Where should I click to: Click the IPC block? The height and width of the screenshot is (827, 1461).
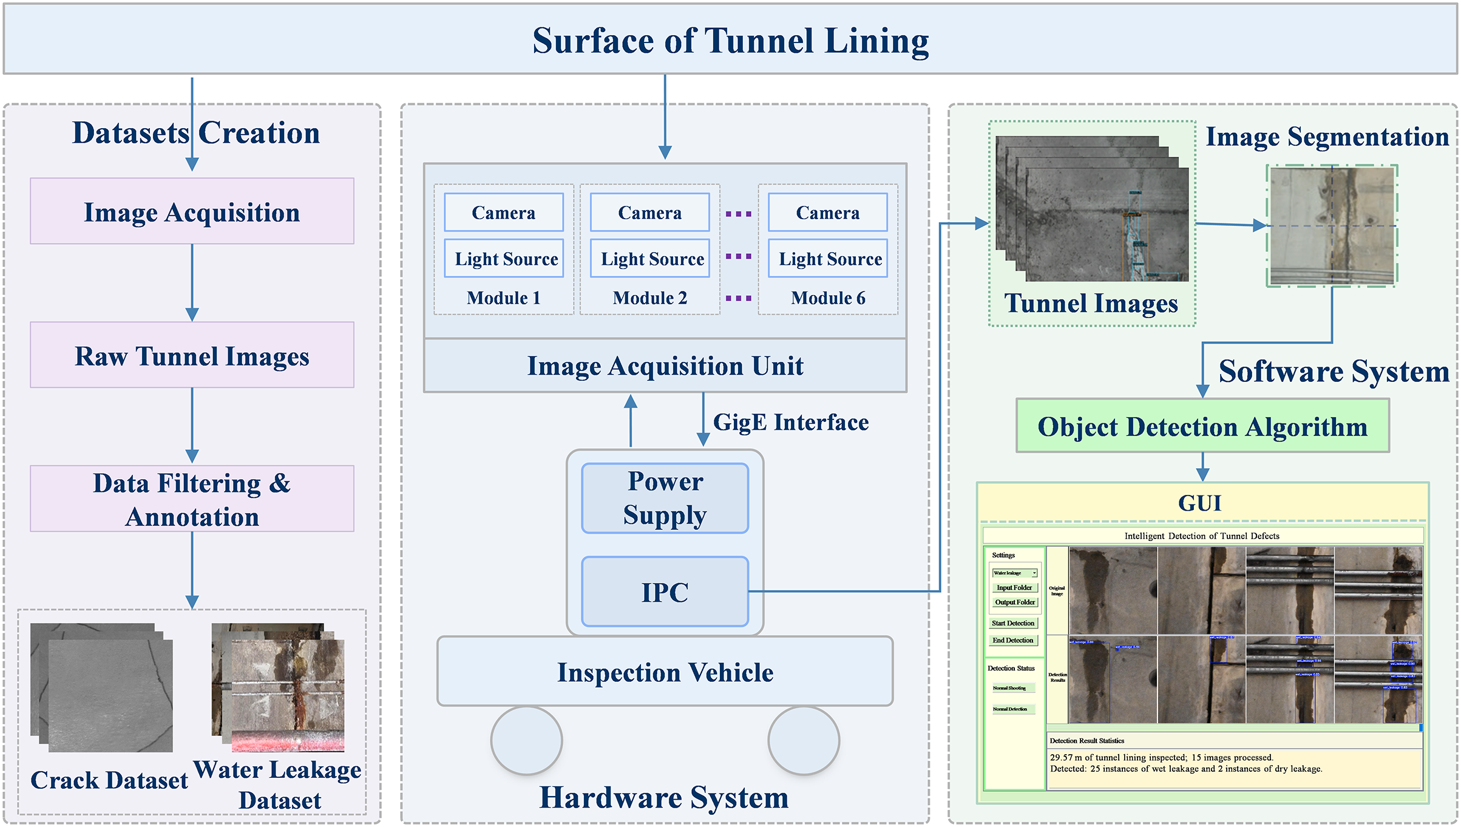click(x=665, y=592)
